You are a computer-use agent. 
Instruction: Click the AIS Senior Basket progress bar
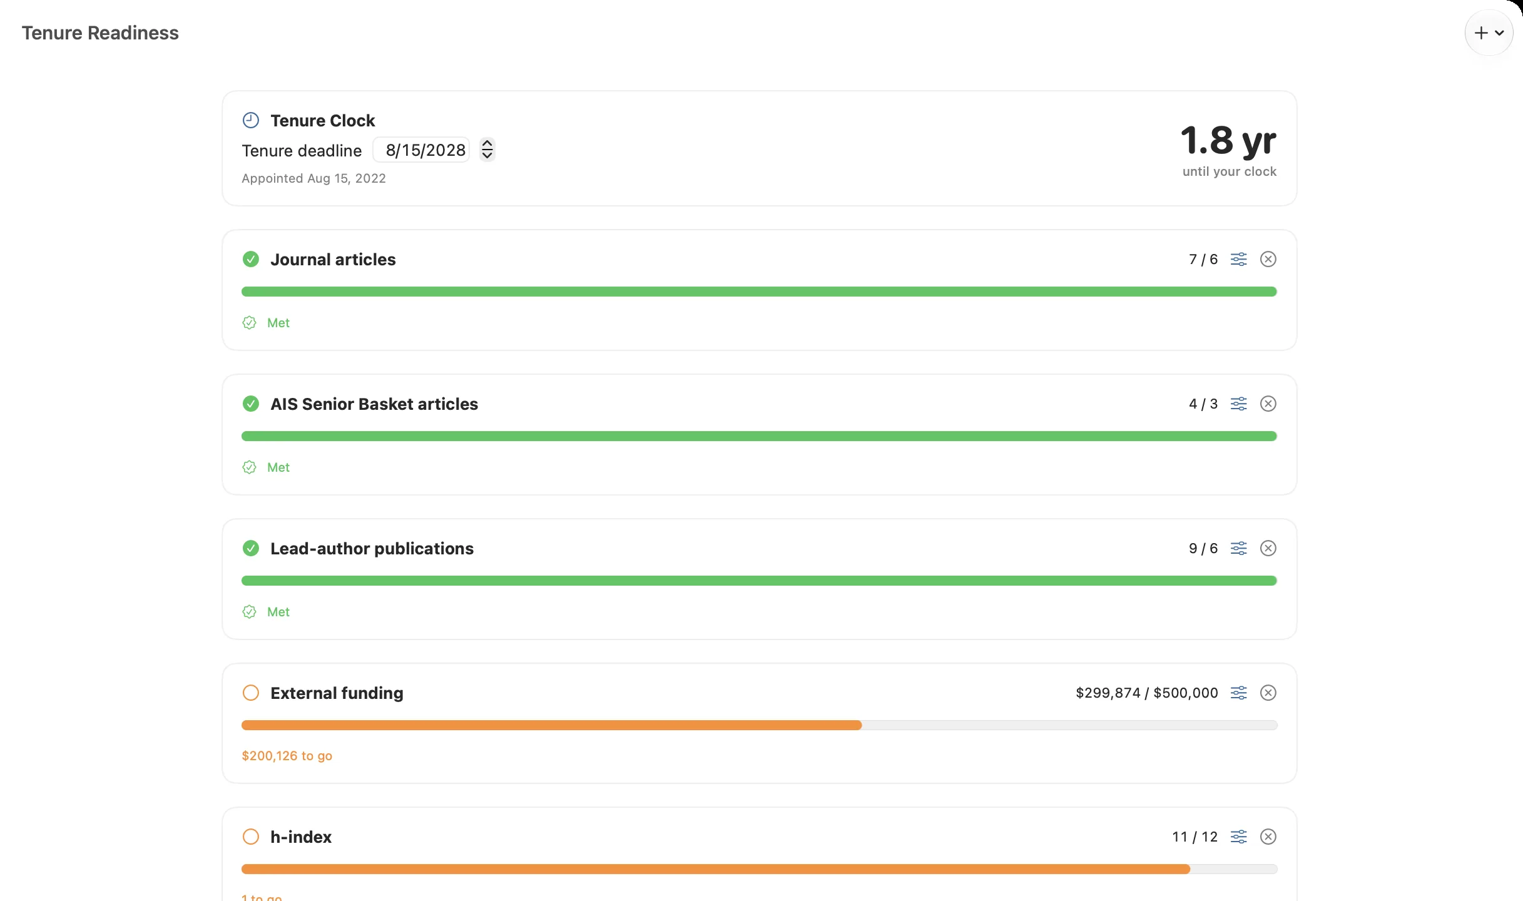pos(759,436)
